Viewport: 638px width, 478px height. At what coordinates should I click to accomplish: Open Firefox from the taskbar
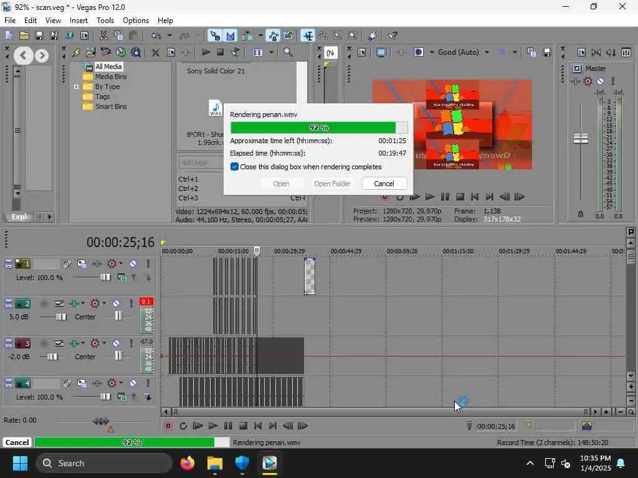pos(188,462)
